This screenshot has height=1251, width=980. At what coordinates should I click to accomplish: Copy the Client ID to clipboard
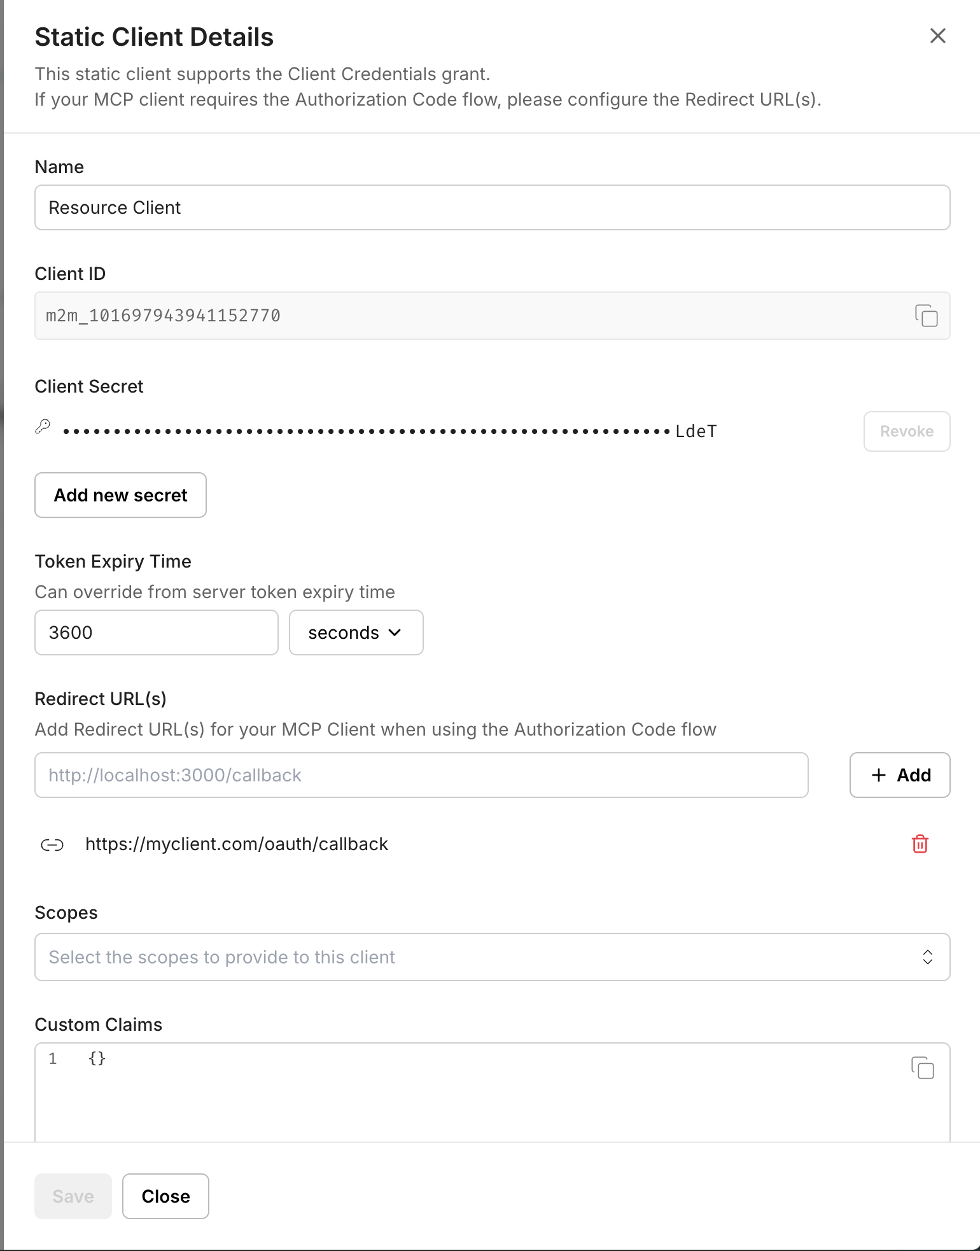pyautogui.click(x=926, y=316)
